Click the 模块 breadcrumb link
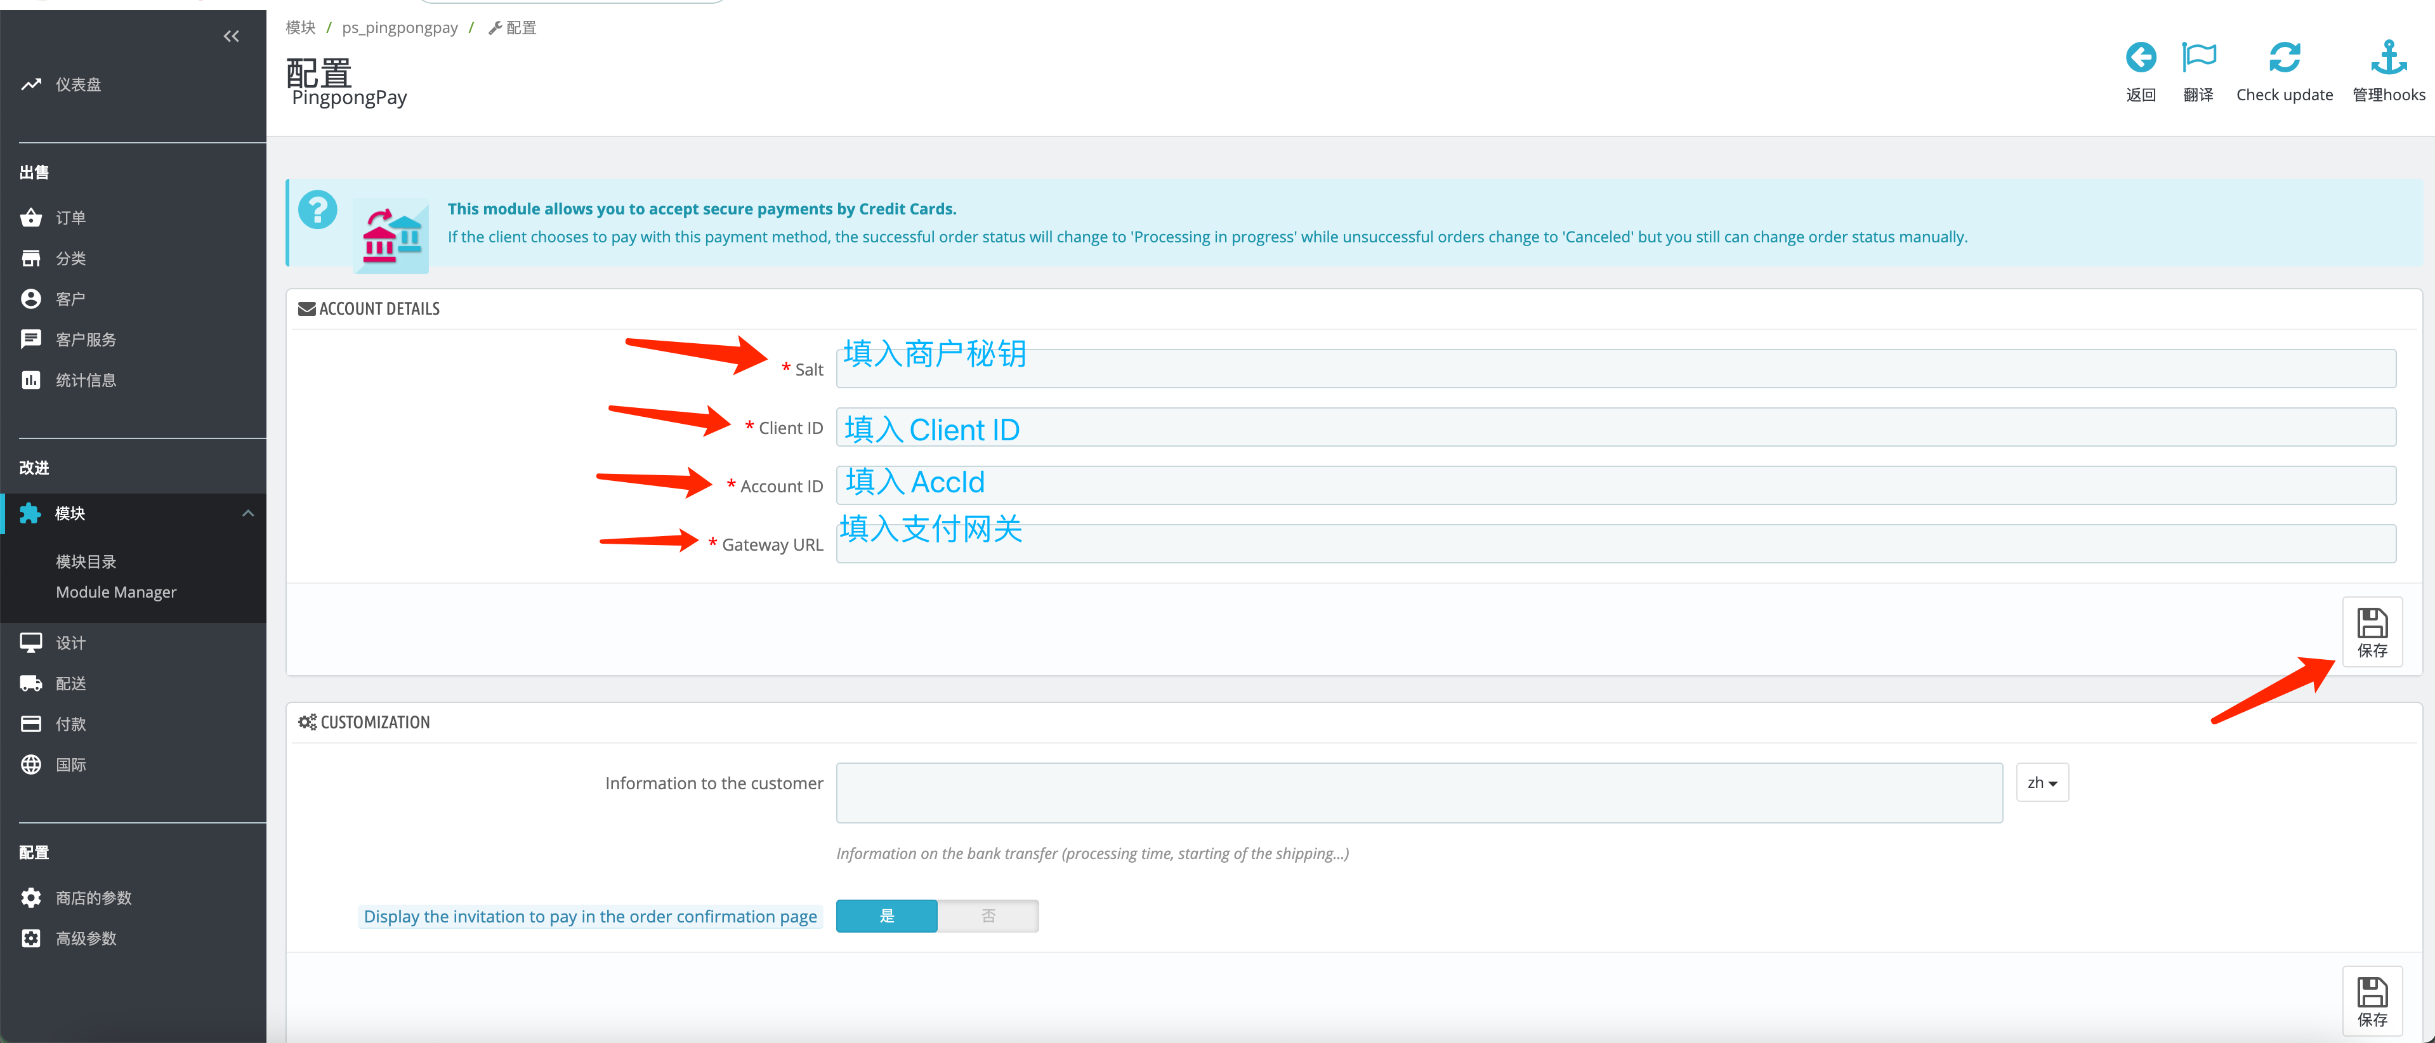The image size is (2435, 1043). point(301,27)
